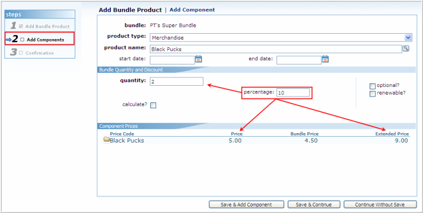Open the product name lookup magnifier icon

pyautogui.click(x=406, y=49)
